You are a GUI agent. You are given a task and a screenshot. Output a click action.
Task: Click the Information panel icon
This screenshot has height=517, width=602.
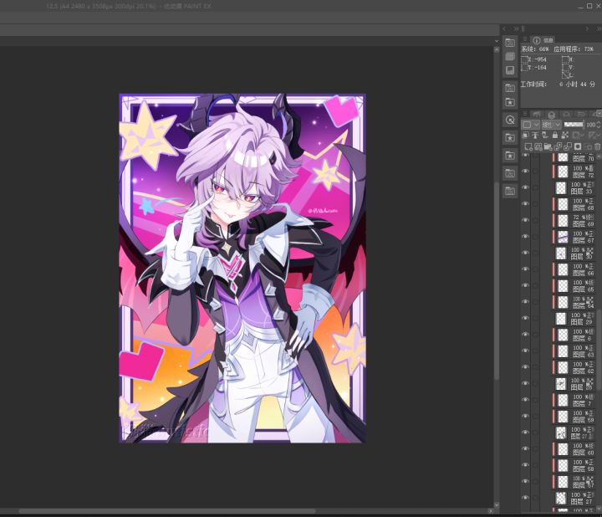pos(537,39)
